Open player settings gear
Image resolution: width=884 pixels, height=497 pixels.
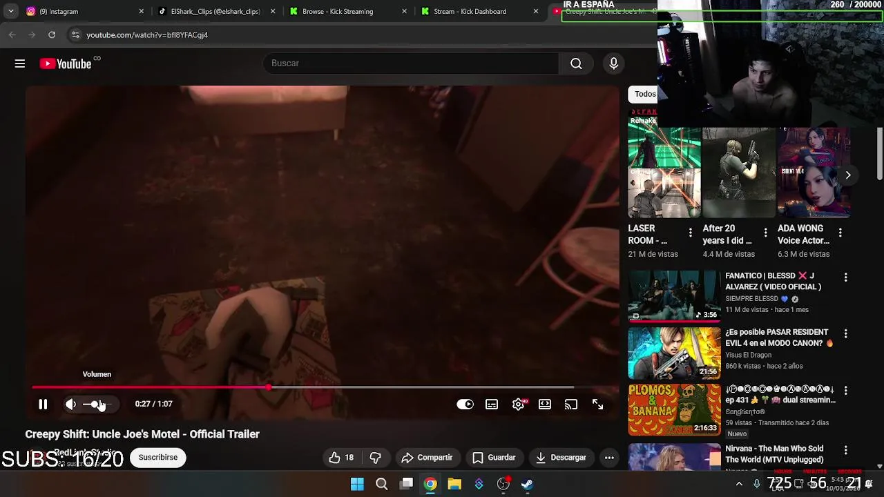point(519,405)
